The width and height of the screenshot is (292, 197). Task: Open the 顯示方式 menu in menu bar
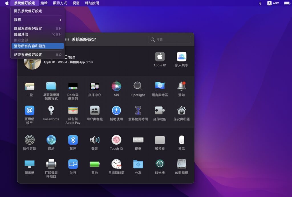point(60,3)
